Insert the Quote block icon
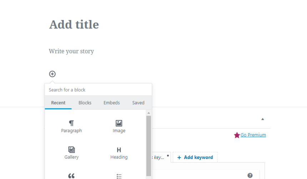 pyautogui.click(x=71, y=176)
